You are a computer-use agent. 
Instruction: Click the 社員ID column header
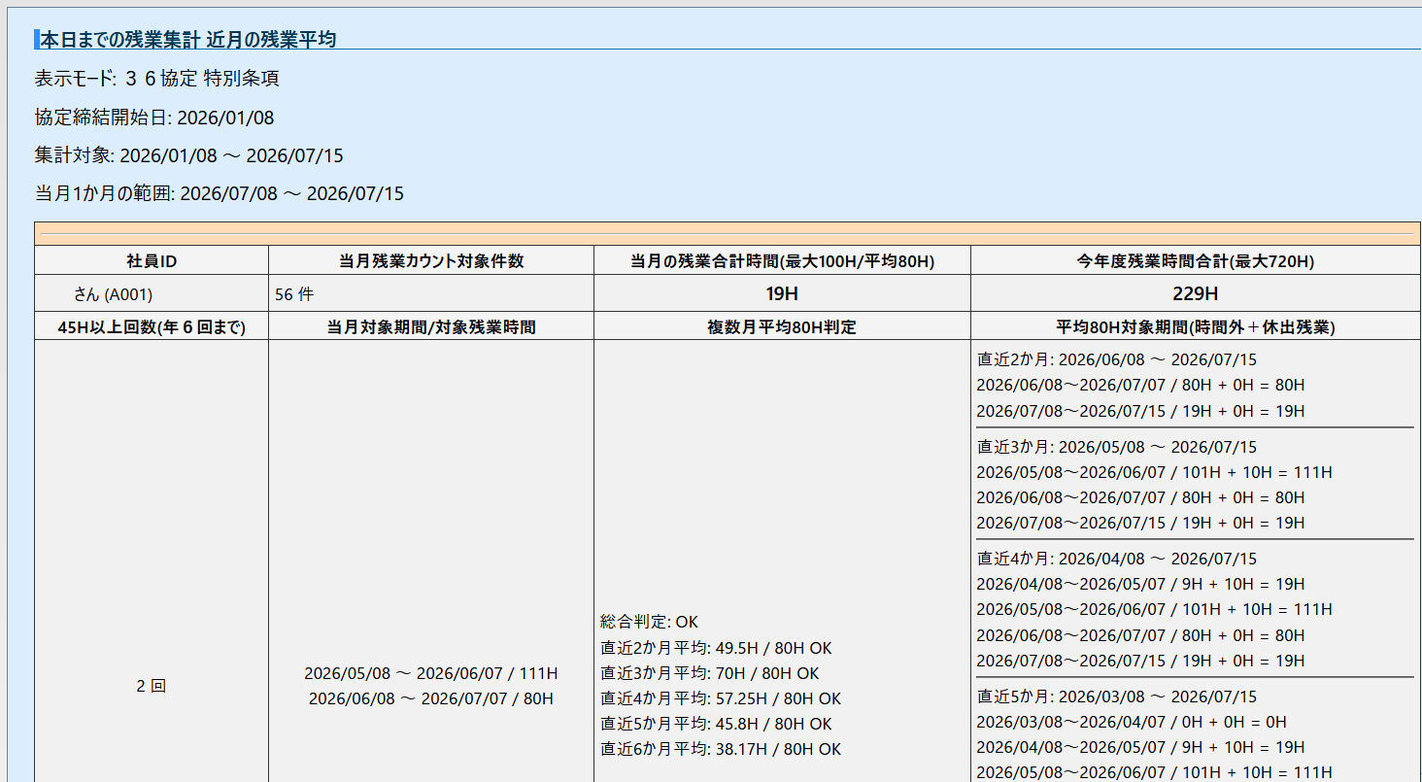pyautogui.click(x=152, y=261)
